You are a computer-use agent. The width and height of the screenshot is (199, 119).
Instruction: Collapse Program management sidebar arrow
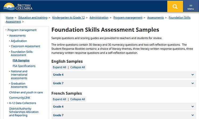click(6, 30)
